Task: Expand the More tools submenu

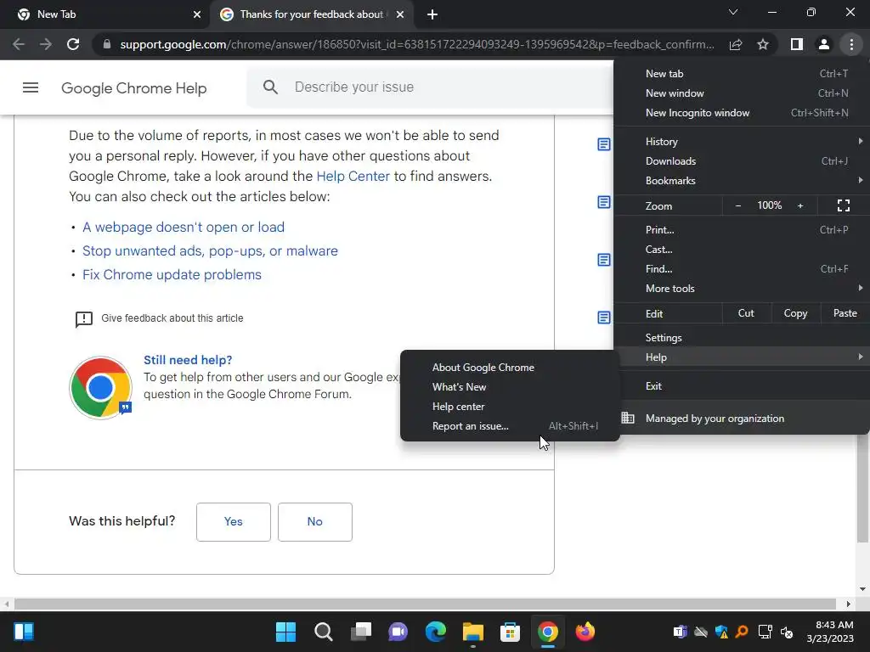Action: 741,289
